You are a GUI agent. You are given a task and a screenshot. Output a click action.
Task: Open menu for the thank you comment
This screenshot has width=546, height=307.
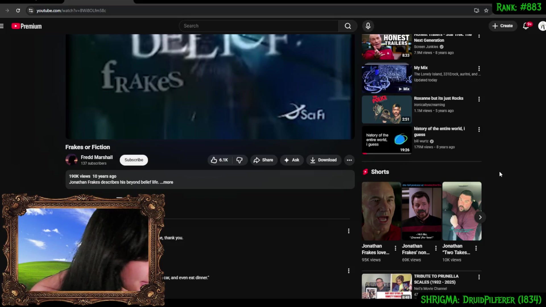(349, 231)
